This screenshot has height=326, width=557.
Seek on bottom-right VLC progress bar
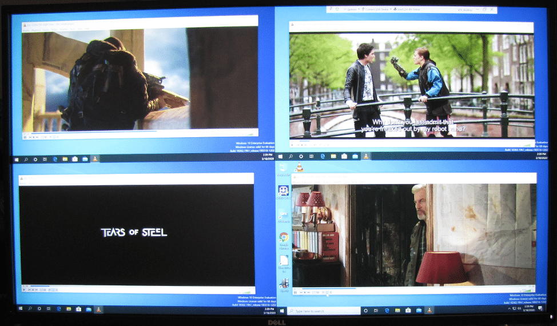[414, 288]
